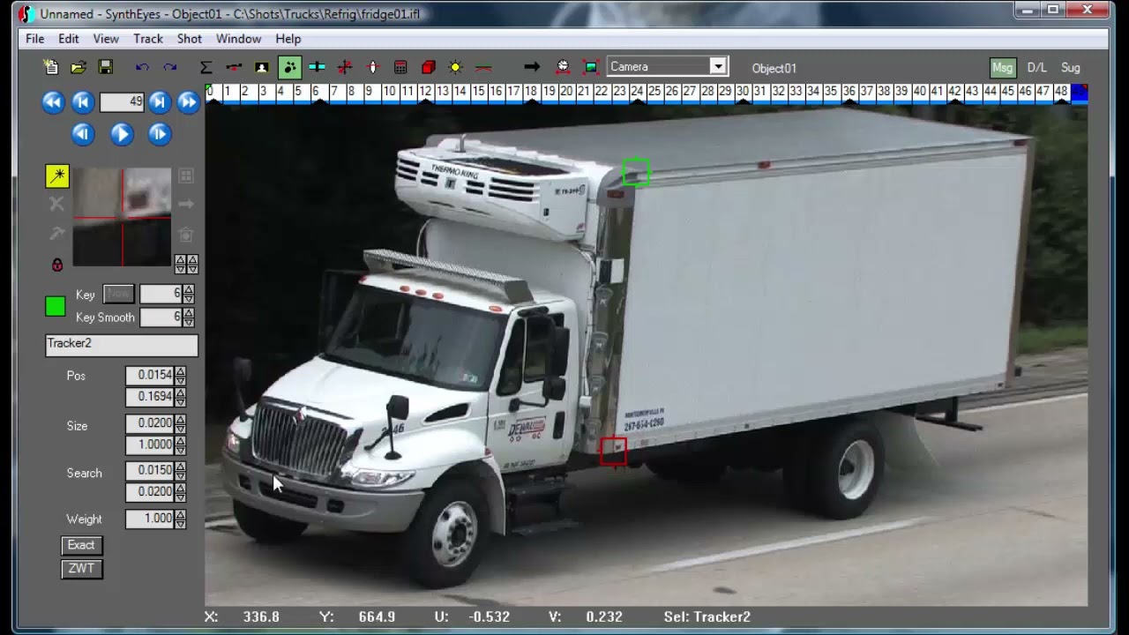The width and height of the screenshot is (1129, 635).
Task: Click the Key Smooth stepper arrows
Action: pos(189,317)
